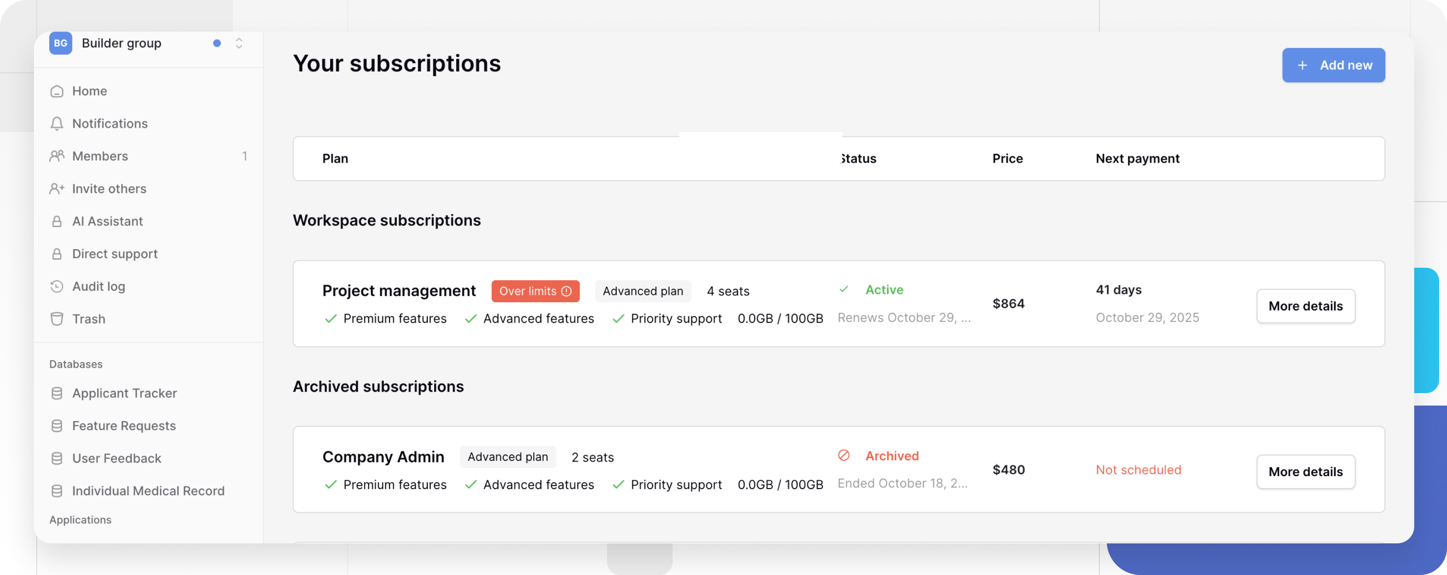Click the Price column header
Image resolution: width=1447 pixels, height=575 pixels.
pos(1007,159)
